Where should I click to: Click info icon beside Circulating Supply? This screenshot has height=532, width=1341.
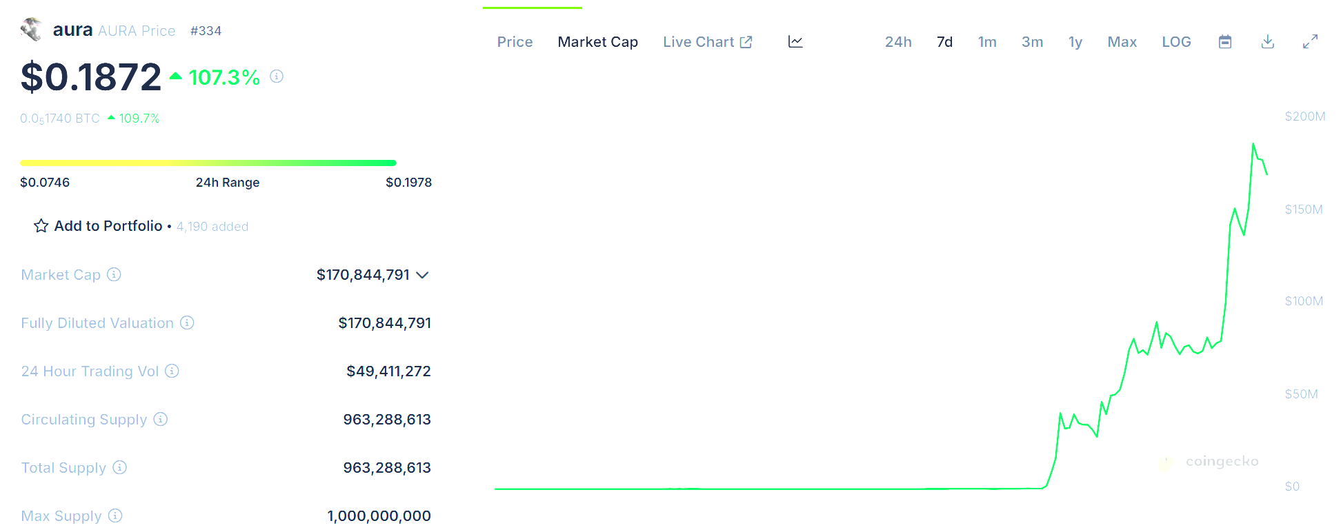pos(161,419)
